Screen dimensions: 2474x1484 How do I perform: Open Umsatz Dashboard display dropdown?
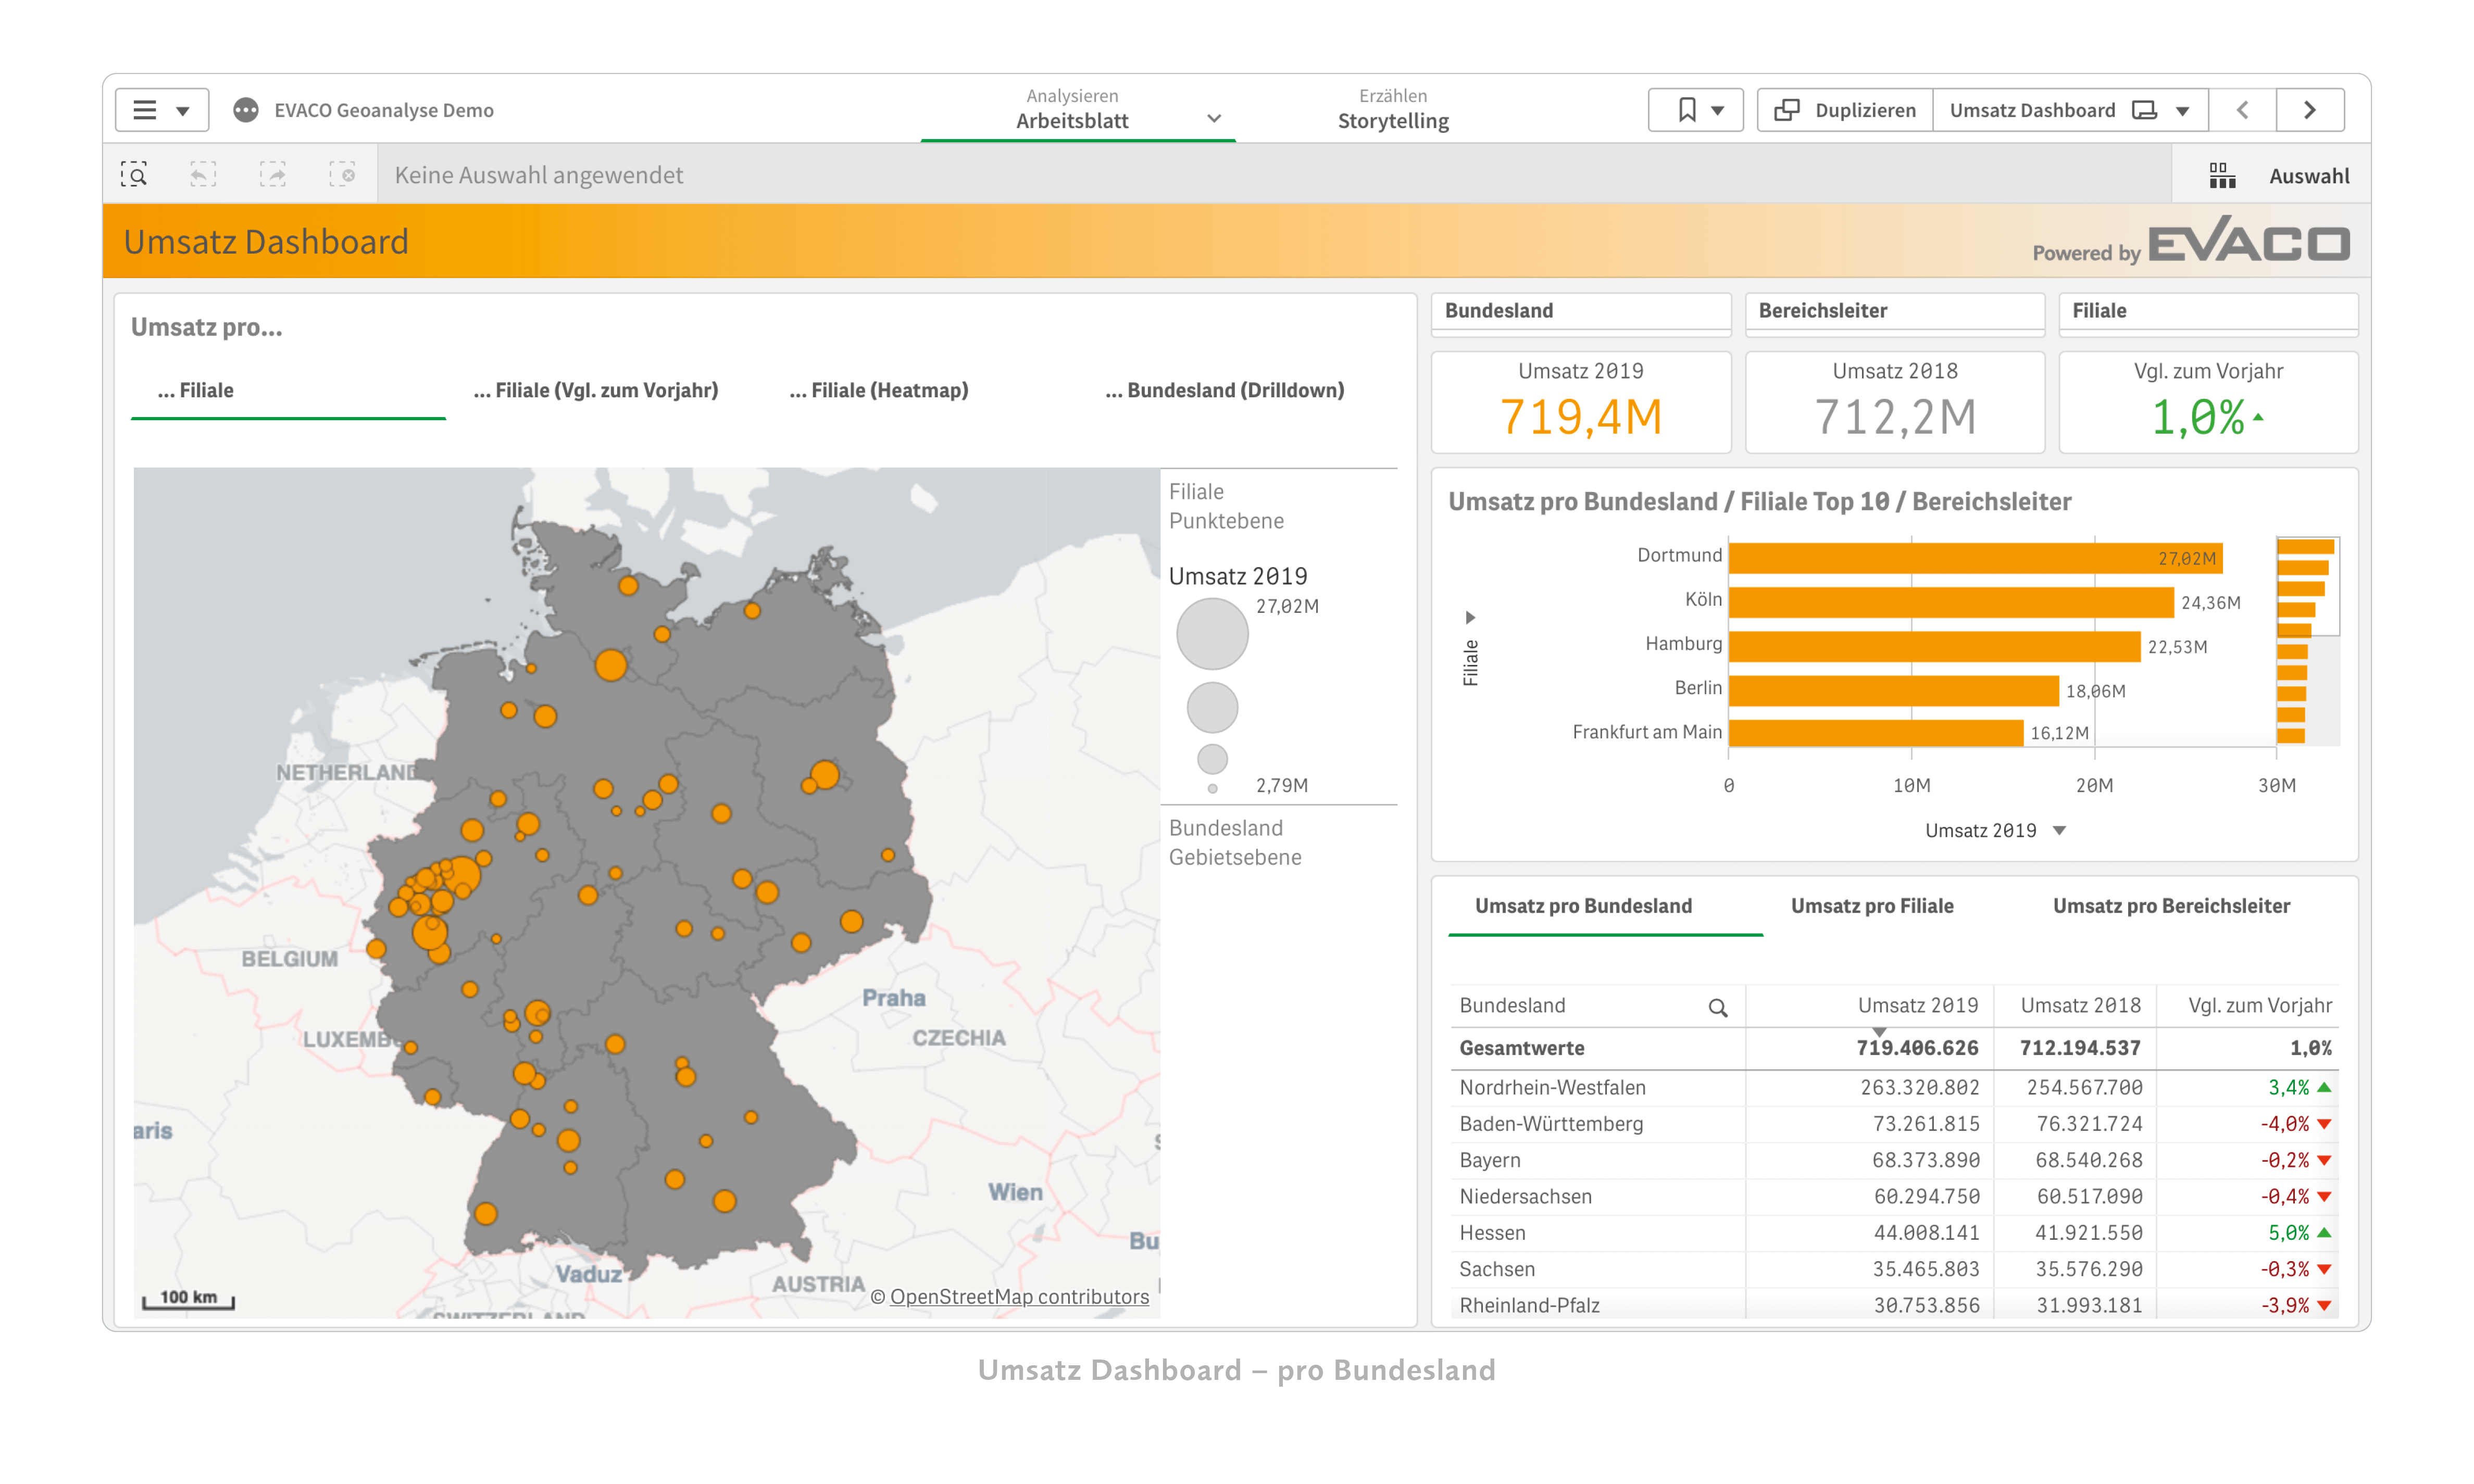(x=2191, y=109)
